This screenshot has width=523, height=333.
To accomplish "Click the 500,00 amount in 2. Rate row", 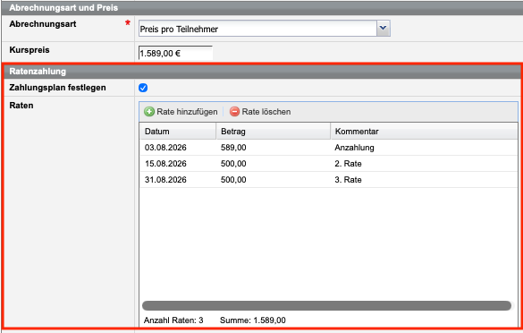I will pyautogui.click(x=233, y=164).
